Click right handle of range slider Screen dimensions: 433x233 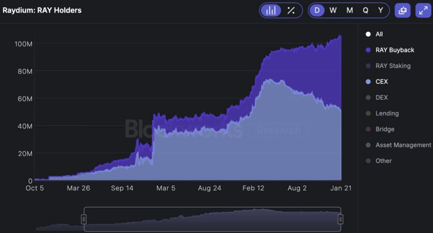[340, 219]
